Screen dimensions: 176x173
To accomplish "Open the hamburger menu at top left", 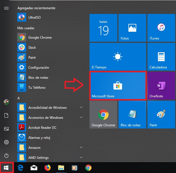I will (x=6, y=8).
